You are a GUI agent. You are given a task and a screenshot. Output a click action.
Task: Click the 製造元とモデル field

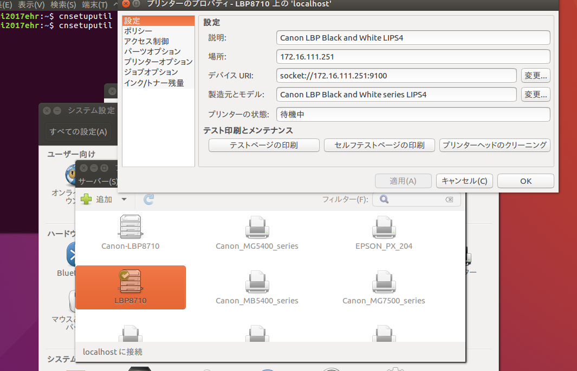[397, 95]
